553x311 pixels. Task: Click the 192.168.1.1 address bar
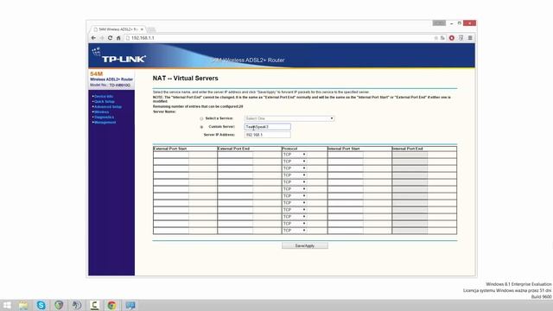click(278, 38)
